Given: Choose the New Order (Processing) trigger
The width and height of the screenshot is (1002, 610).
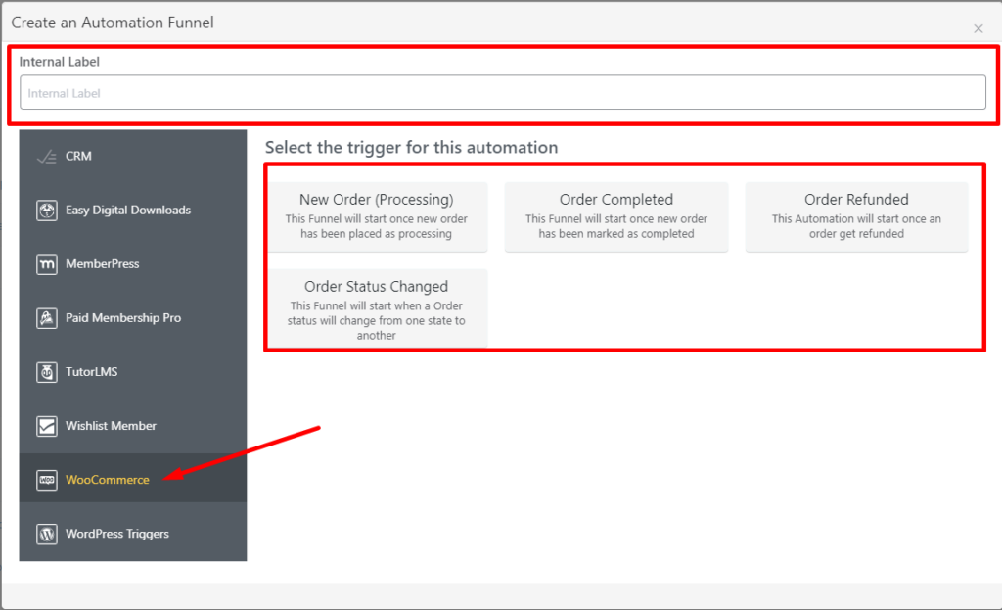Looking at the screenshot, I should (x=377, y=216).
